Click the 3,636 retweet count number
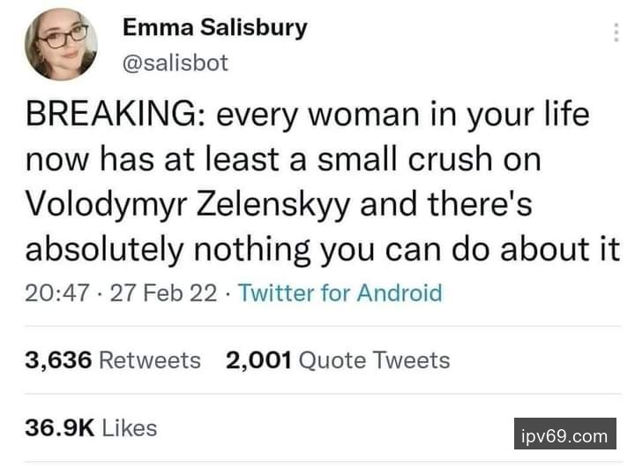 [57, 360]
